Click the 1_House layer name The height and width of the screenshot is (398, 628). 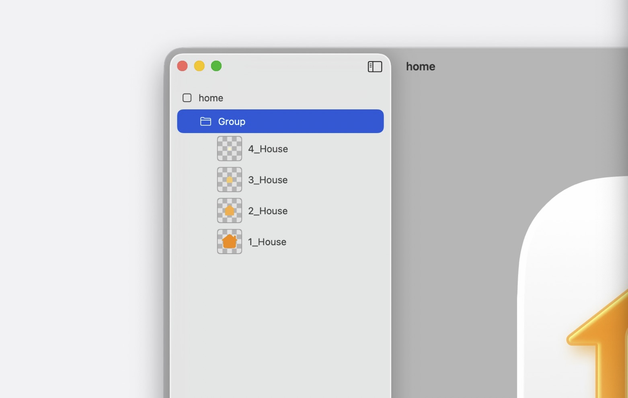click(x=267, y=242)
